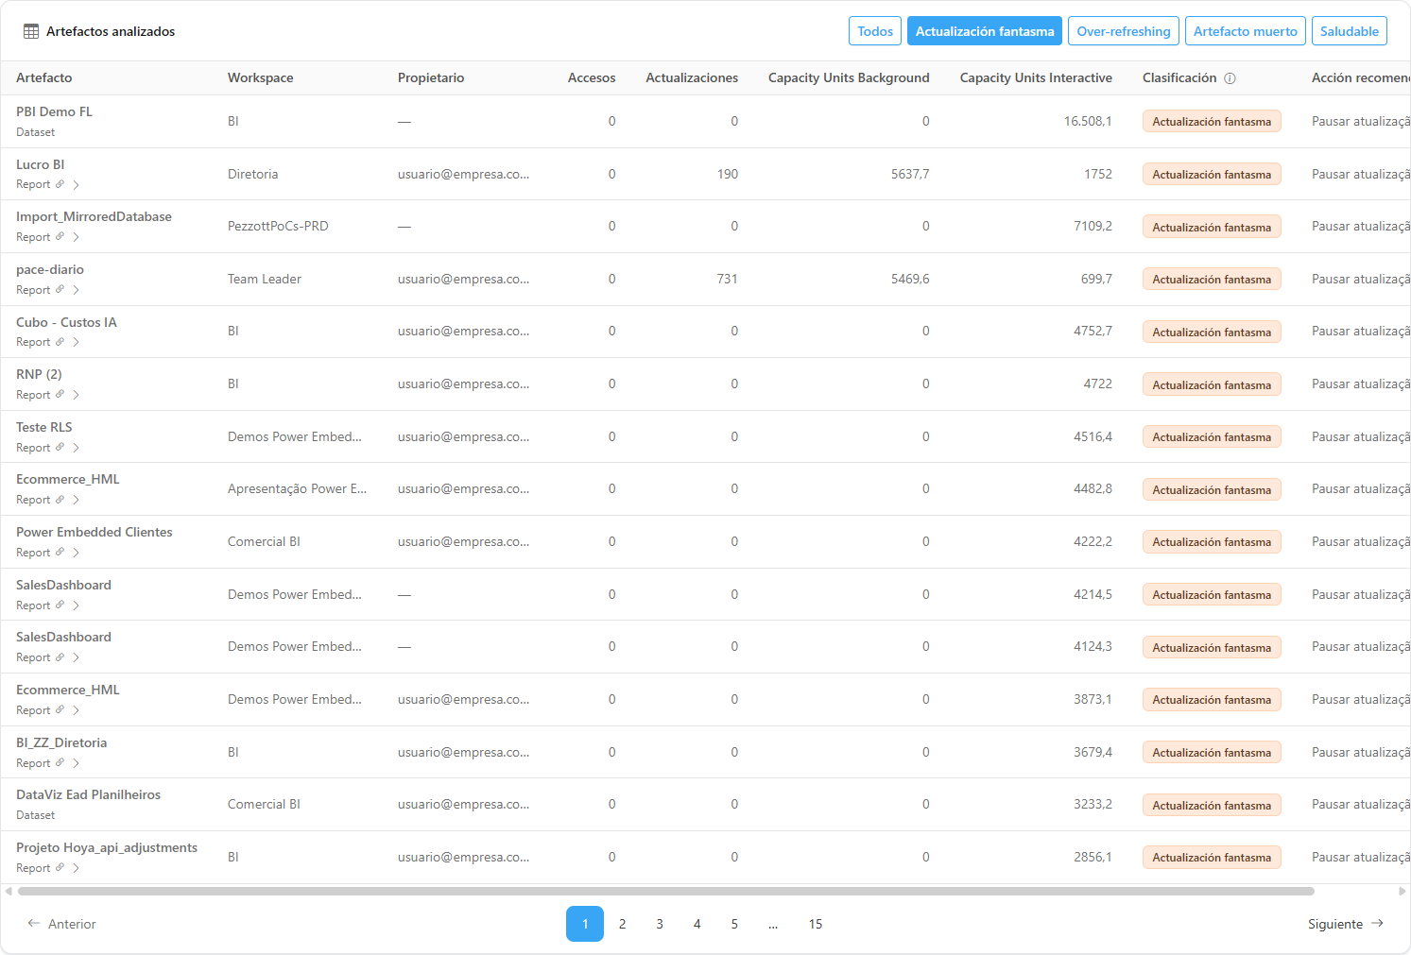
Task: Expand the pace-diario row chevron
Action: pos(77,291)
